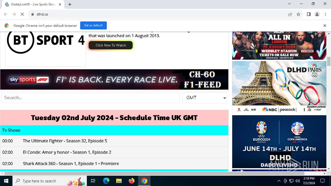331x186 pixels.
Task: Focus the schedule Search field
Action: tap(91, 98)
